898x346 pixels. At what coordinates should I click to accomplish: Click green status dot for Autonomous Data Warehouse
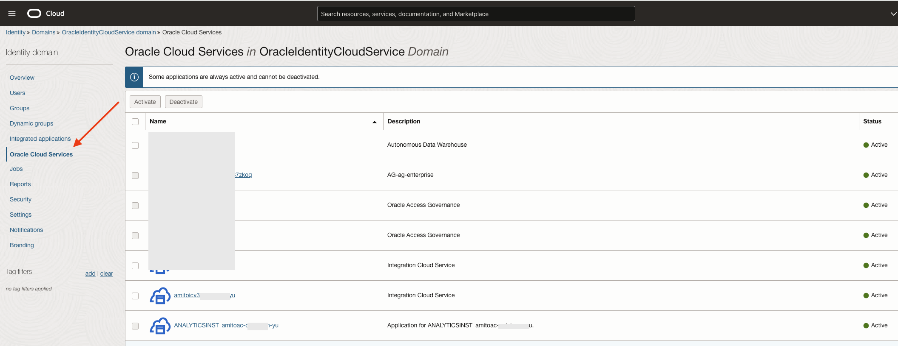866,145
